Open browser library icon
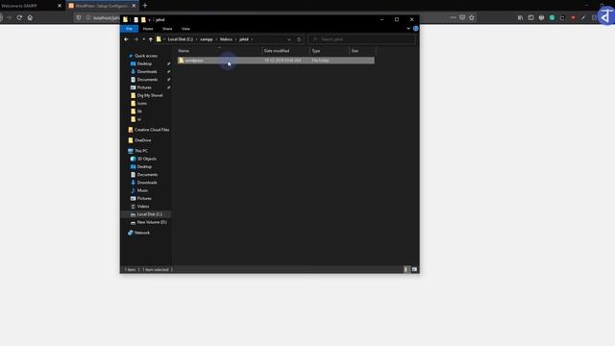 click(x=520, y=17)
